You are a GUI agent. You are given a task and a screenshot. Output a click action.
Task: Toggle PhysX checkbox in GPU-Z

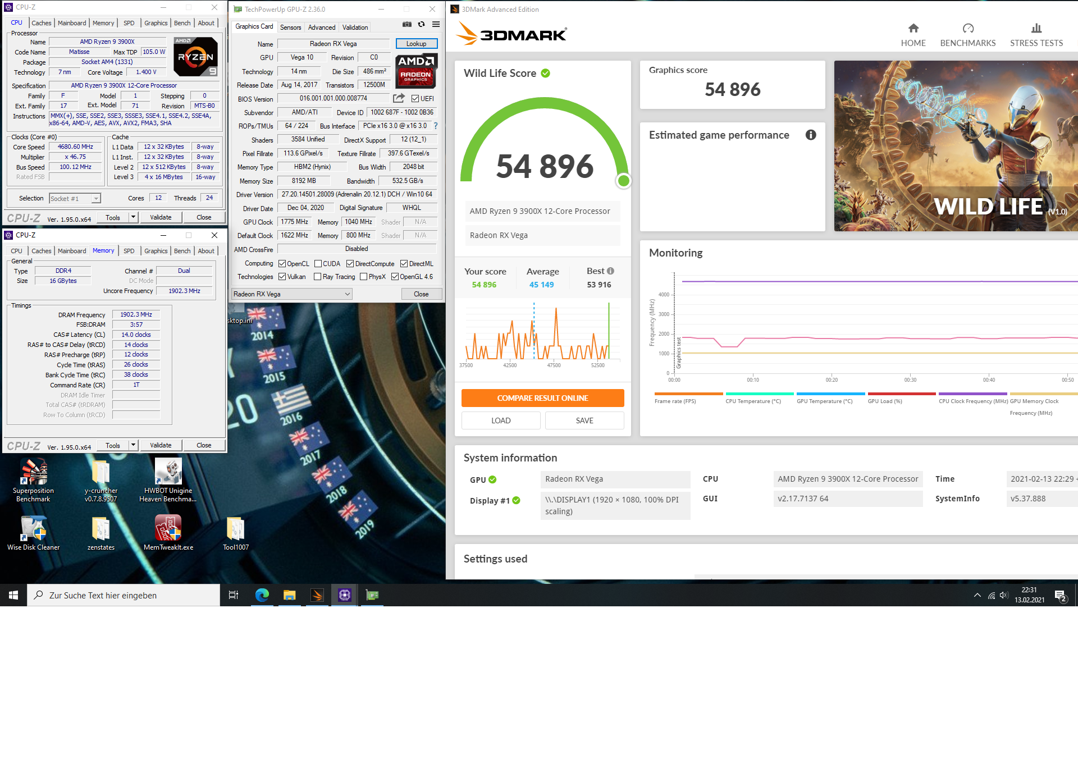(363, 277)
